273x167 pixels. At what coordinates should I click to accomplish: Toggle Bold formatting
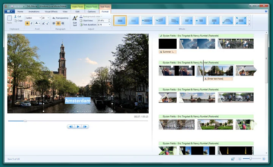pos(27,24)
